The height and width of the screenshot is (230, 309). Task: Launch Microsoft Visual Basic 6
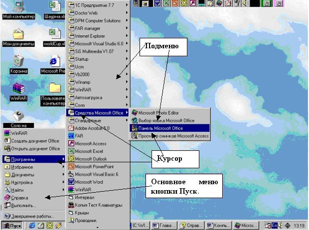coord(98,174)
